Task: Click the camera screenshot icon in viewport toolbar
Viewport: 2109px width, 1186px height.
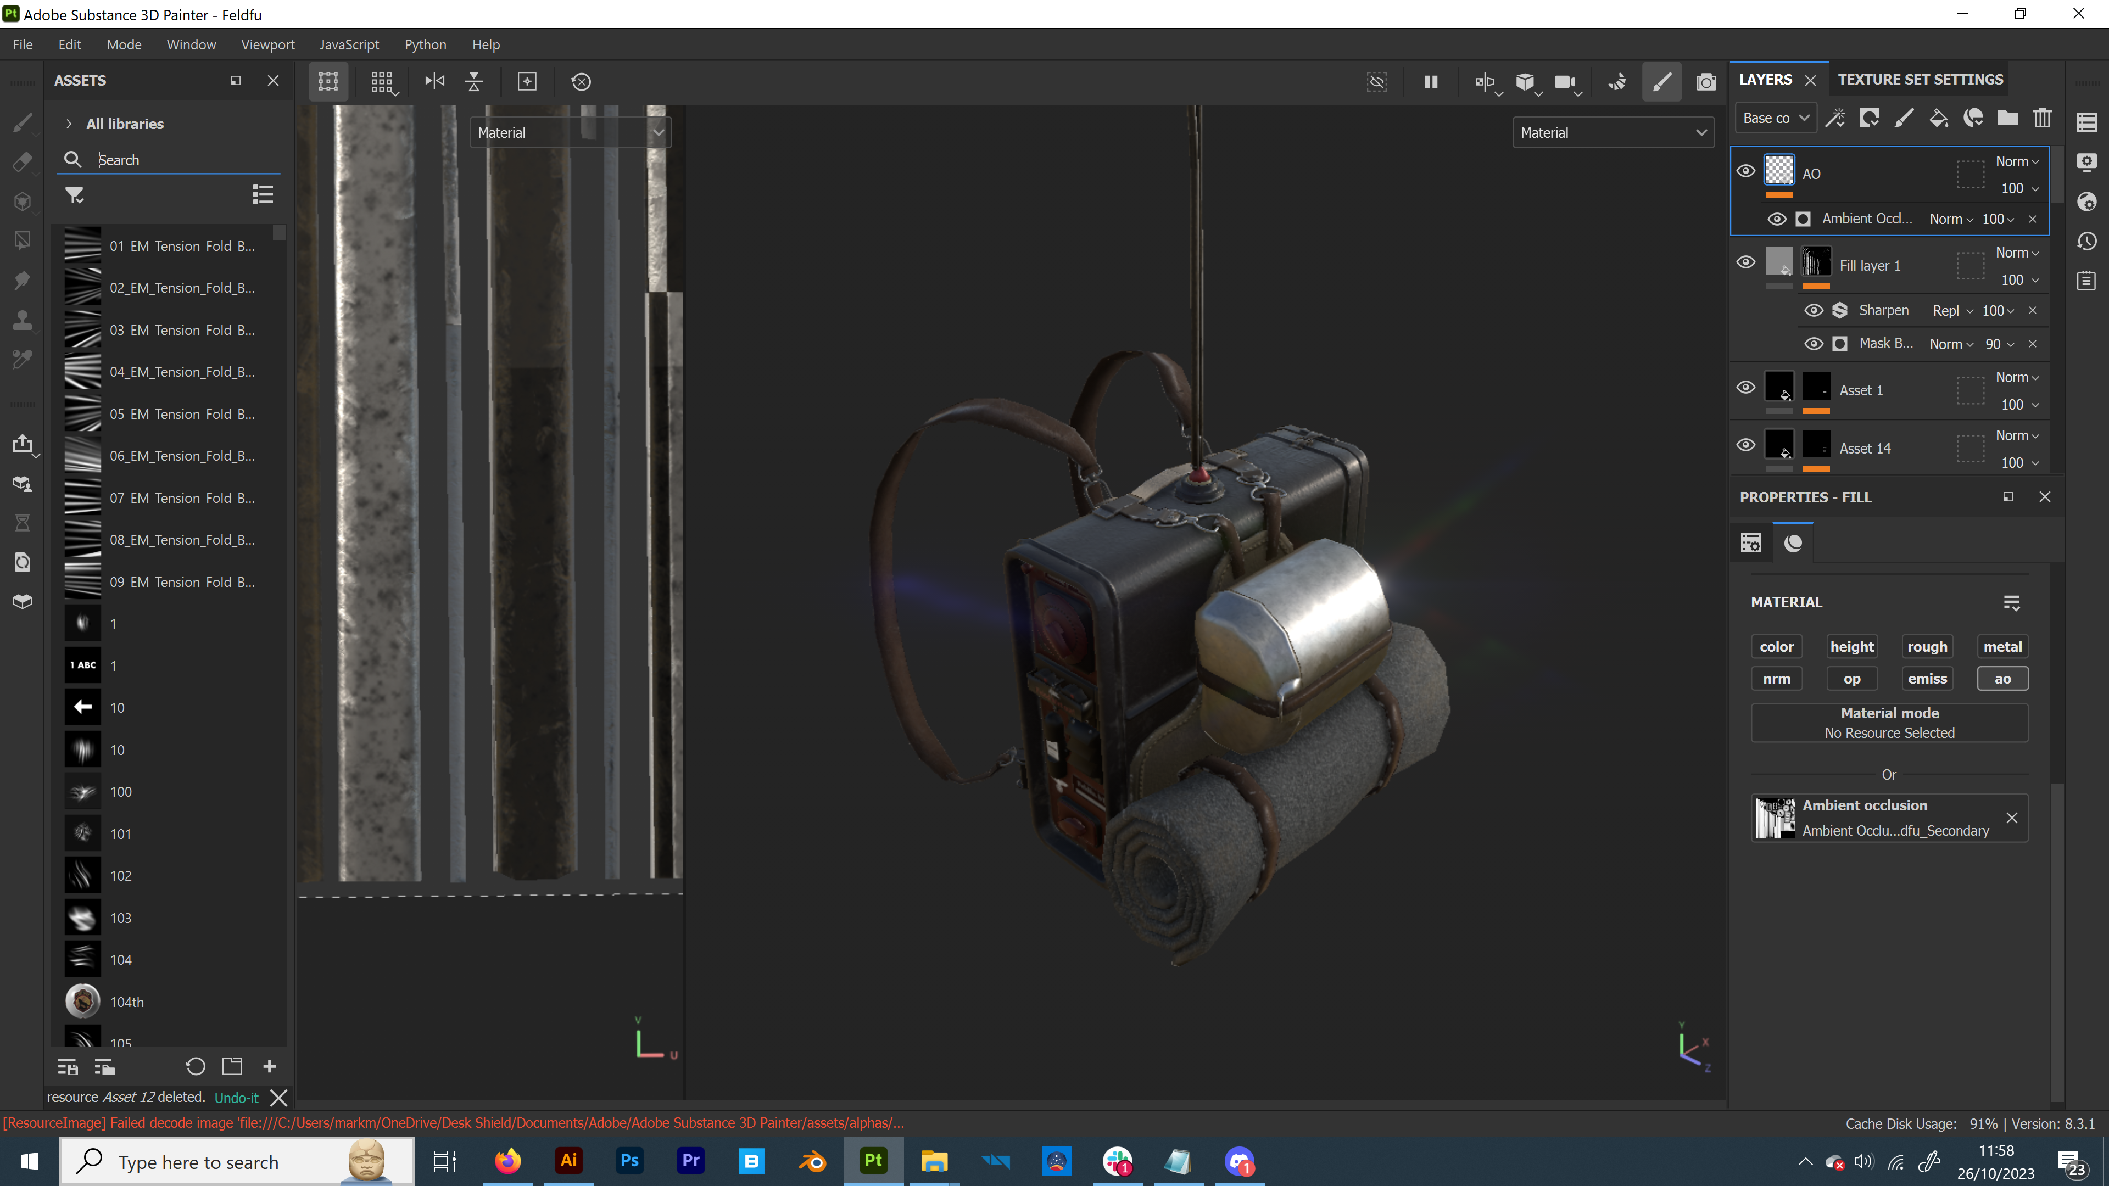Action: click(x=1705, y=82)
